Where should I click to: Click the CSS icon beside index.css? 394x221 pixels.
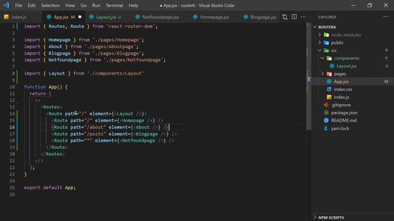(x=329, y=89)
